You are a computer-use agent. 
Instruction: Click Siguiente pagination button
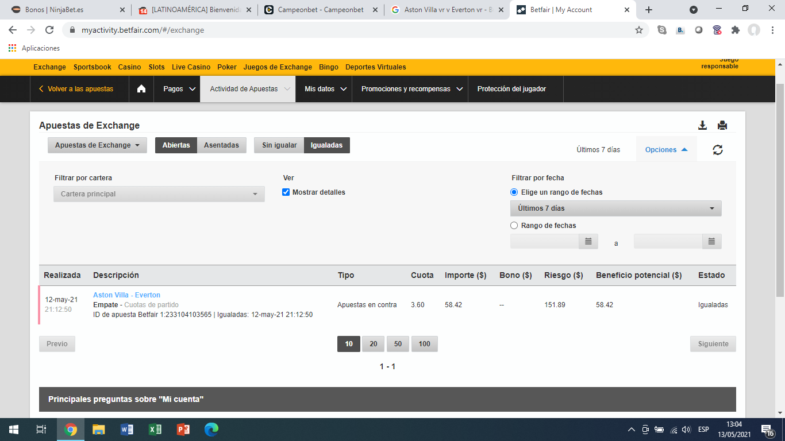click(x=713, y=344)
